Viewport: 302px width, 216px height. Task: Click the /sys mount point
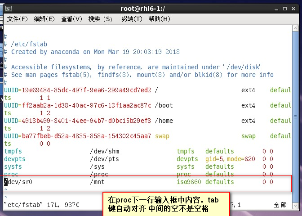97,166
